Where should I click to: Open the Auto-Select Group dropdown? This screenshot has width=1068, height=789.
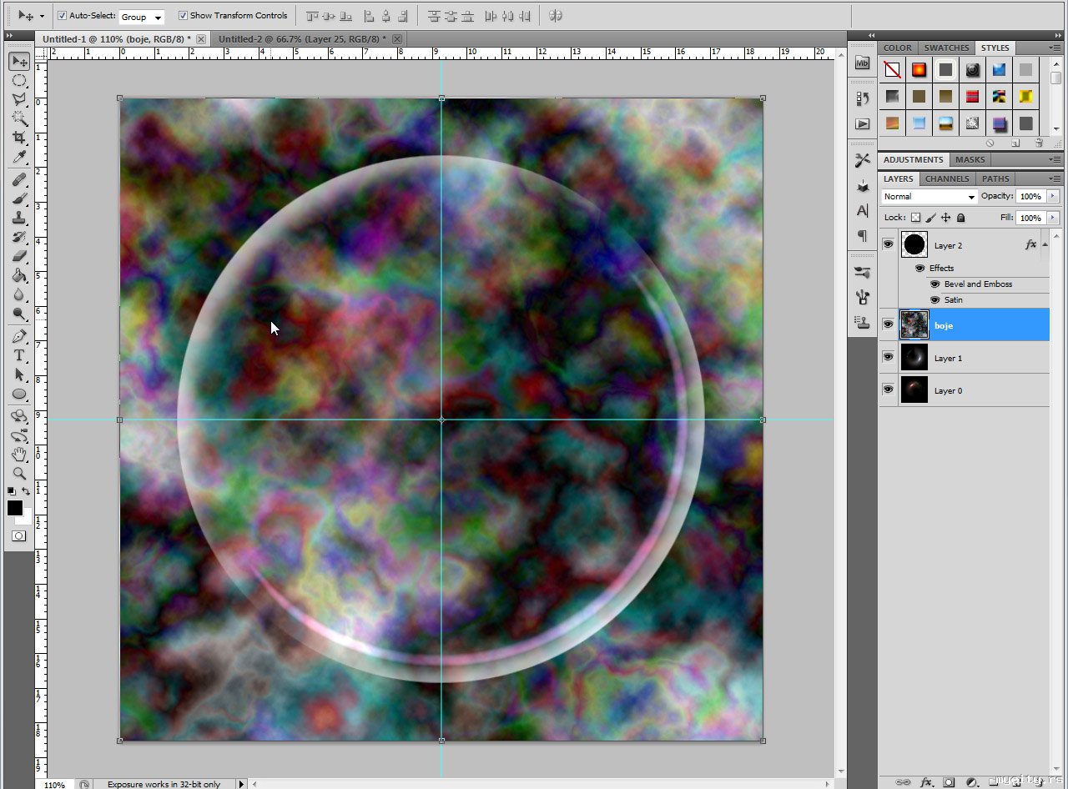coord(142,17)
